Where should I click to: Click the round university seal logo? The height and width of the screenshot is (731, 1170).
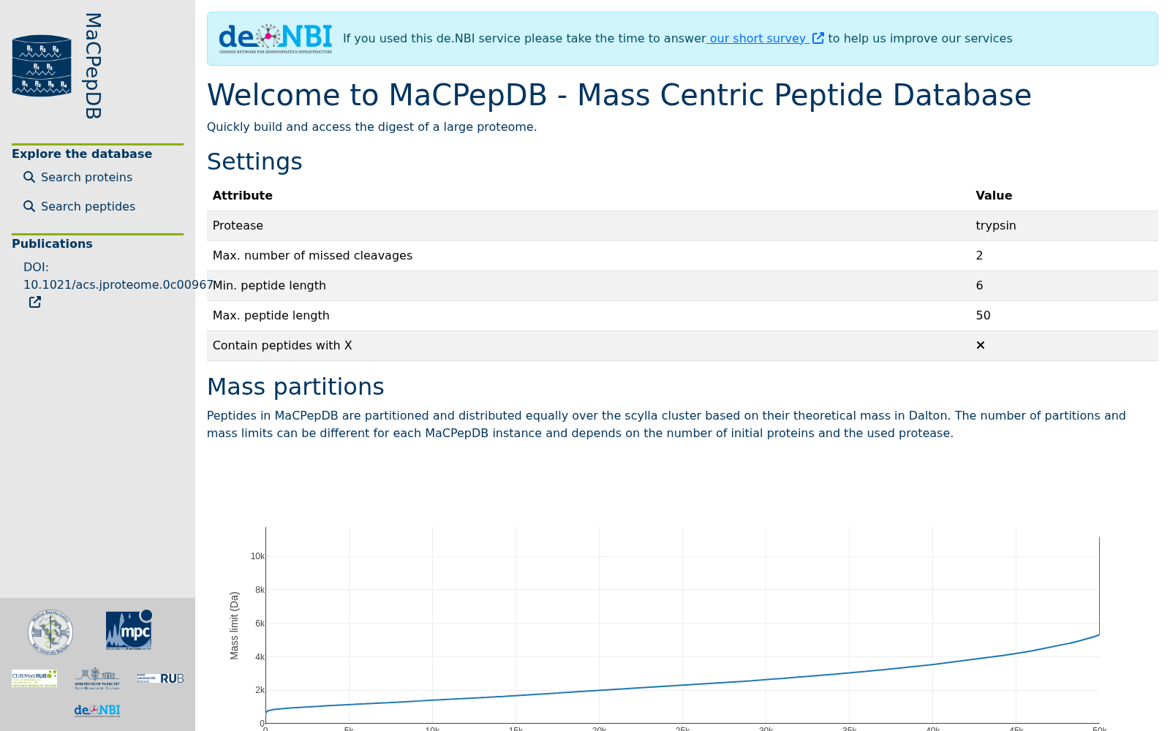pyautogui.click(x=50, y=632)
